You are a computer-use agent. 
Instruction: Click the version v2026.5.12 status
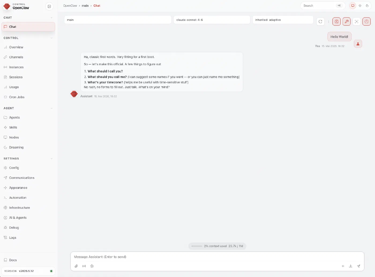click(x=28, y=271)
